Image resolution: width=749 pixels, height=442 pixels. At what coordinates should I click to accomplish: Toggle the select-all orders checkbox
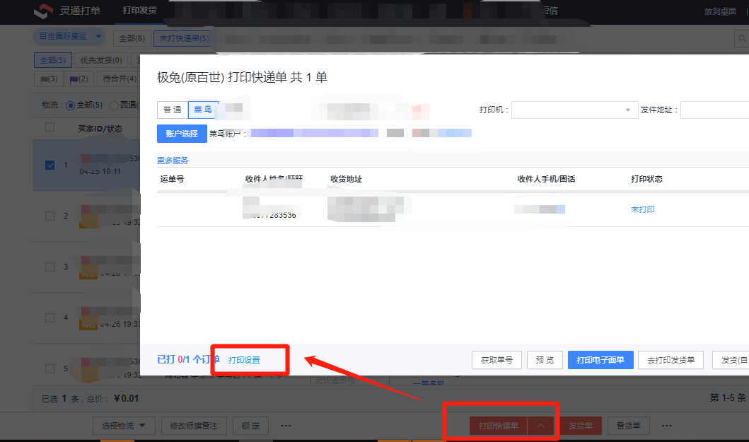(x=50, y=127)
